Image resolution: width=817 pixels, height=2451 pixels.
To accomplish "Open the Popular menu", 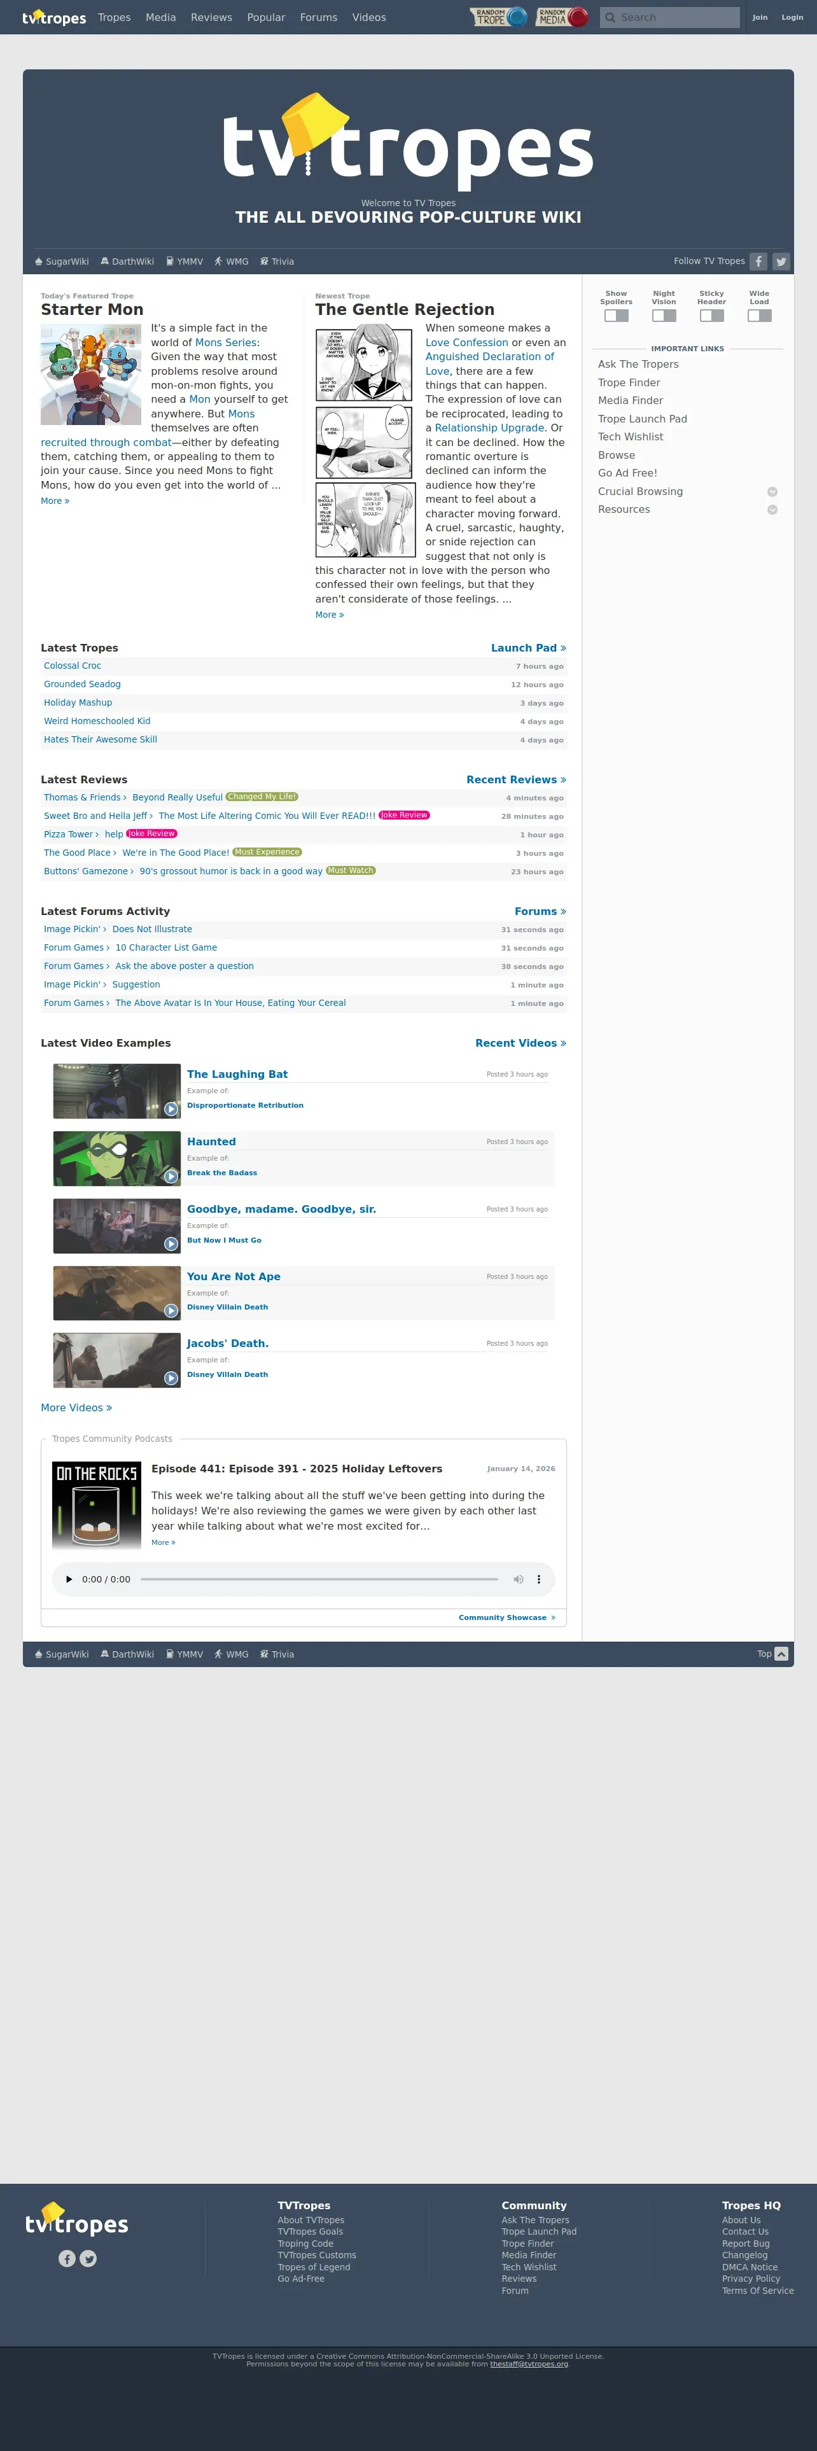I will point(267,17).
